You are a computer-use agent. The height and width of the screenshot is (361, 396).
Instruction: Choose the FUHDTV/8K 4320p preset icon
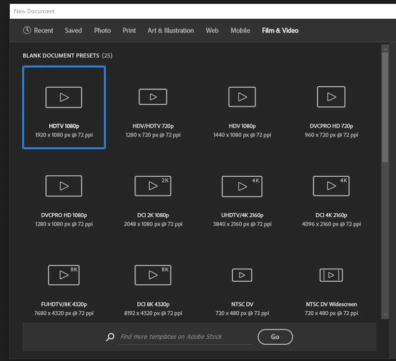pyautogui.click(x=64, y=275)
